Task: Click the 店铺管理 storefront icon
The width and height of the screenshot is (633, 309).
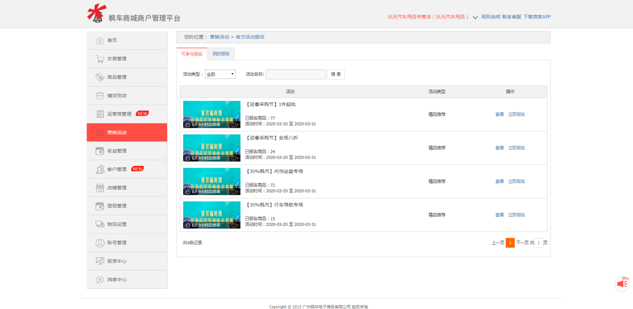Action: tap(100, 188)
